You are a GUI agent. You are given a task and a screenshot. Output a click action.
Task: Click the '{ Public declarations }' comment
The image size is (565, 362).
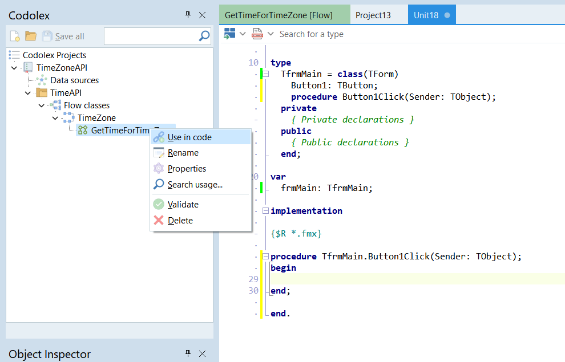[x=350, y=143]
